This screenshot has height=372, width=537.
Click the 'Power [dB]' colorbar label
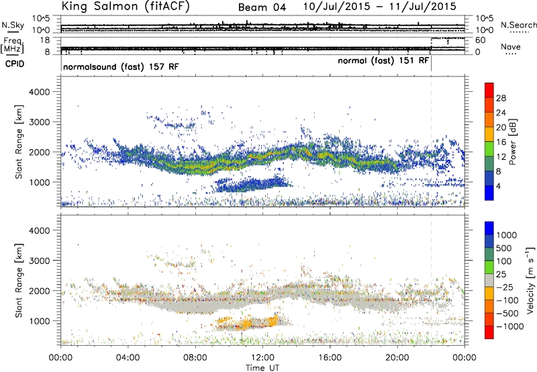(x=512, y=142)
